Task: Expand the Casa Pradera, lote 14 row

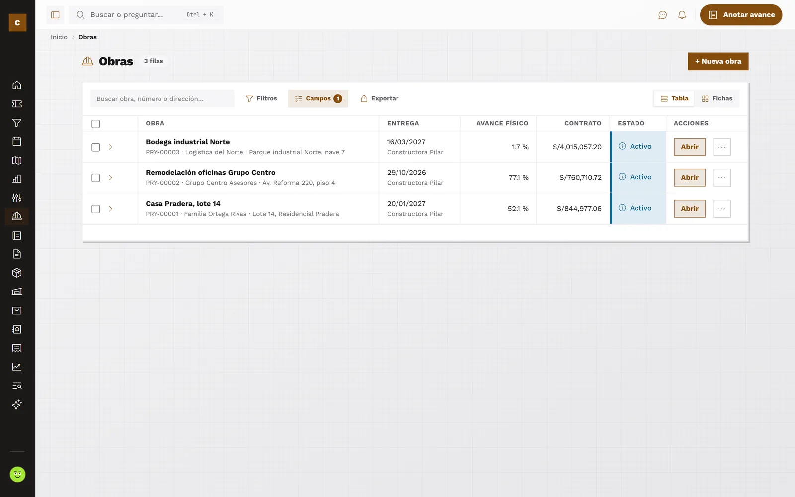Action: pos(110,209)
